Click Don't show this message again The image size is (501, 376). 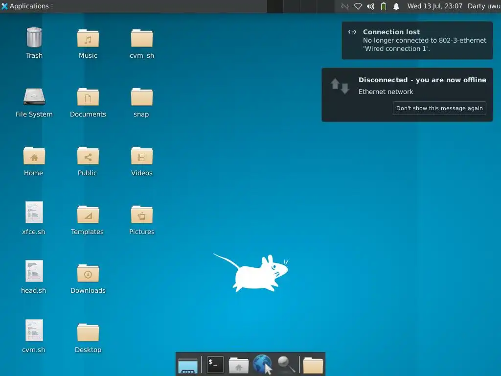pyautogui.click(x=439, y=108)
